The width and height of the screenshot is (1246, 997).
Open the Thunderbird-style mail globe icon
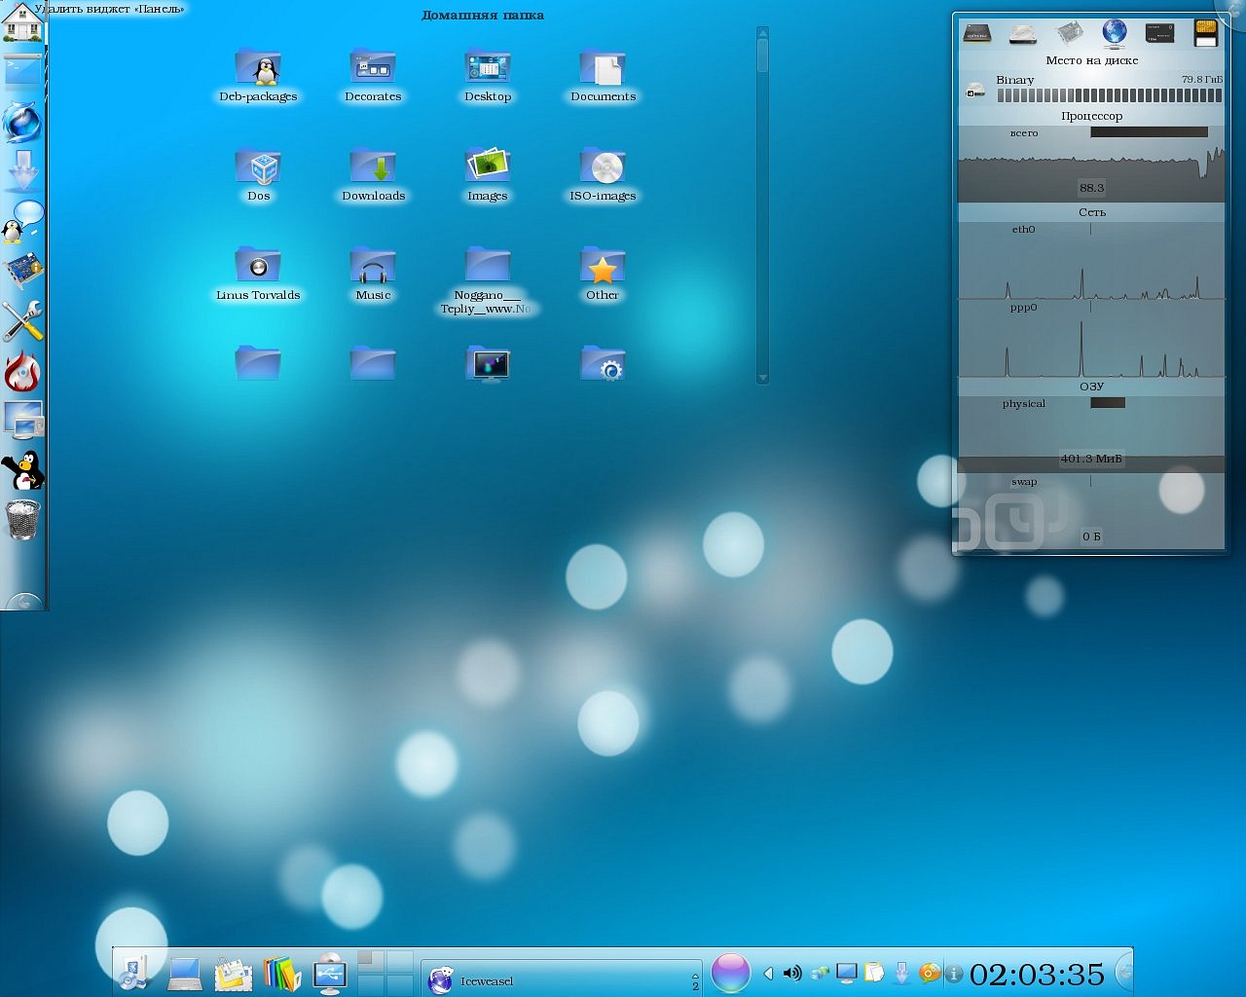[22, 124]
